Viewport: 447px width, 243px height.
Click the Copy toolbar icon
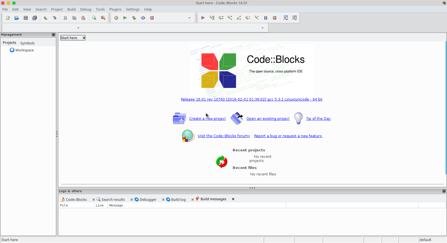[x=74, y=18]
